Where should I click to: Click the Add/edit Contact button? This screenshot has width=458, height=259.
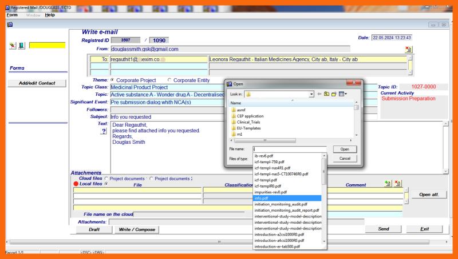point(37,83)
